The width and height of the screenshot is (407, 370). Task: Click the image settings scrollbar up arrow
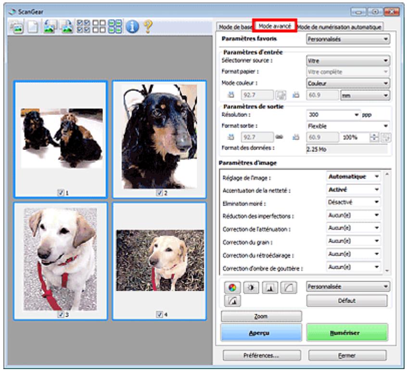[387, 174]
